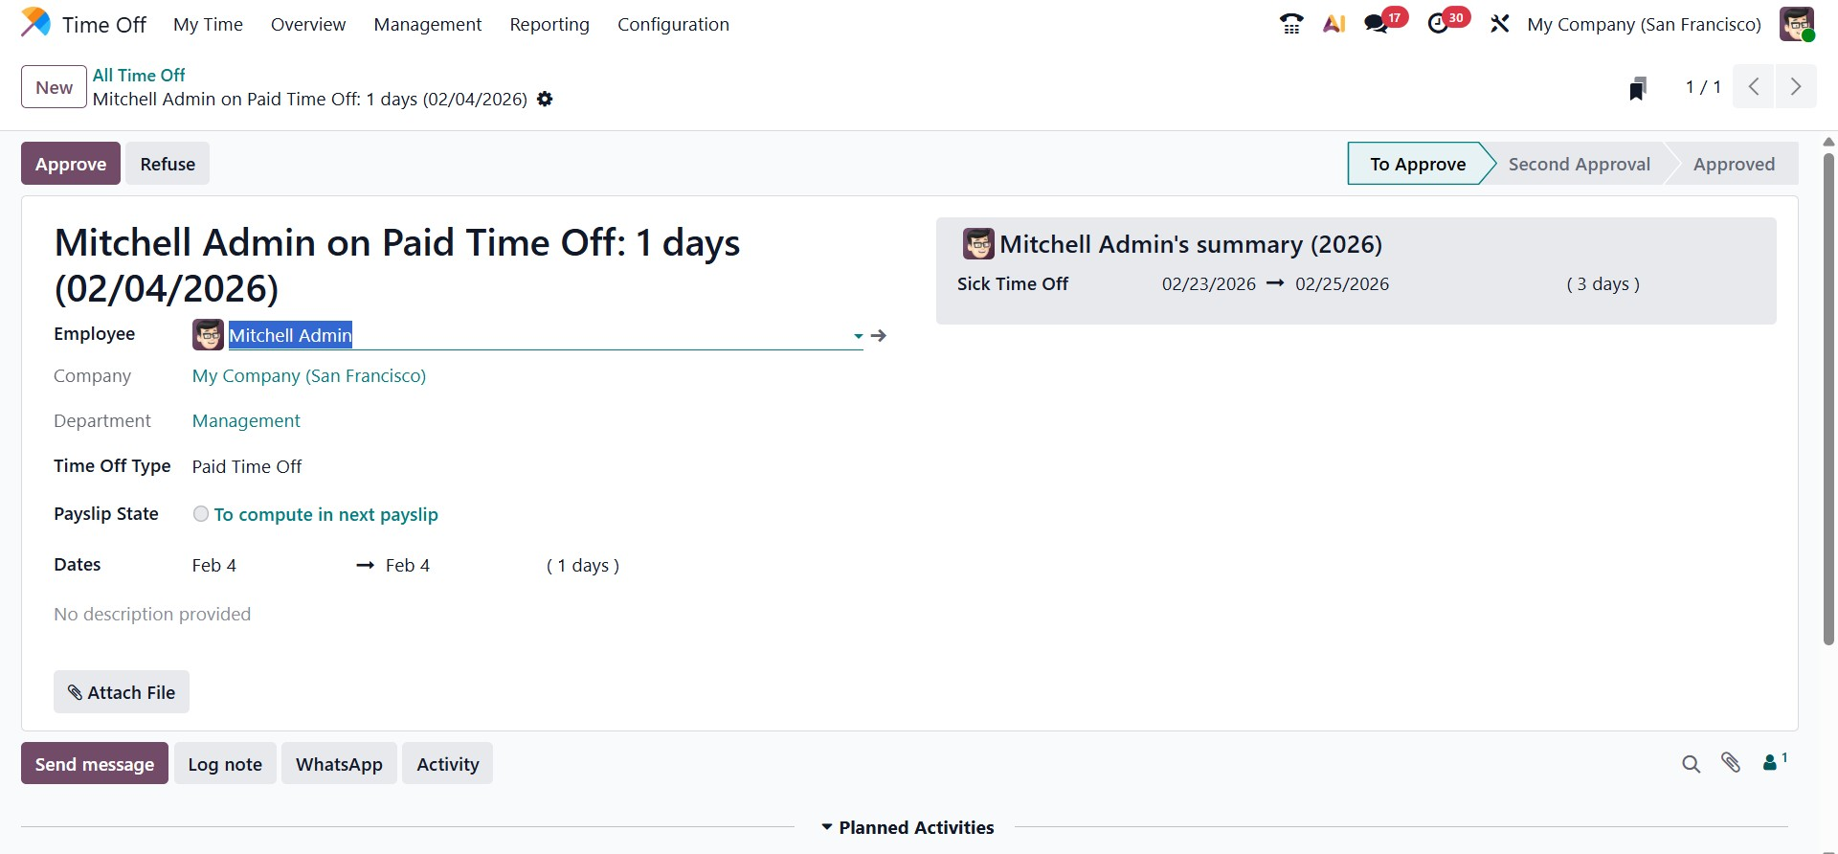
Task: Click the Approve button
Action: [71, 164]
